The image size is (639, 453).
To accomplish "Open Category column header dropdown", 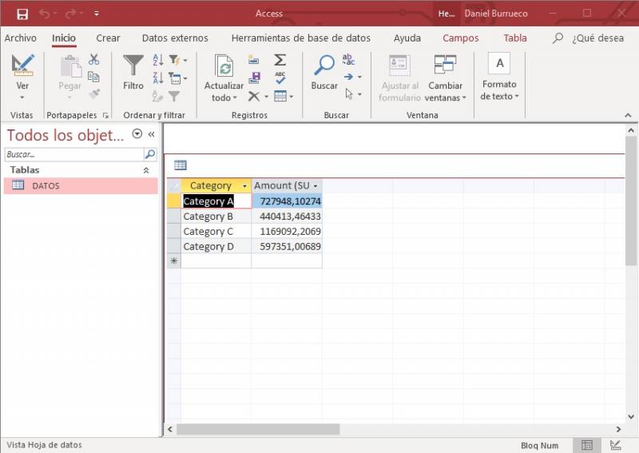I will 244,186.
